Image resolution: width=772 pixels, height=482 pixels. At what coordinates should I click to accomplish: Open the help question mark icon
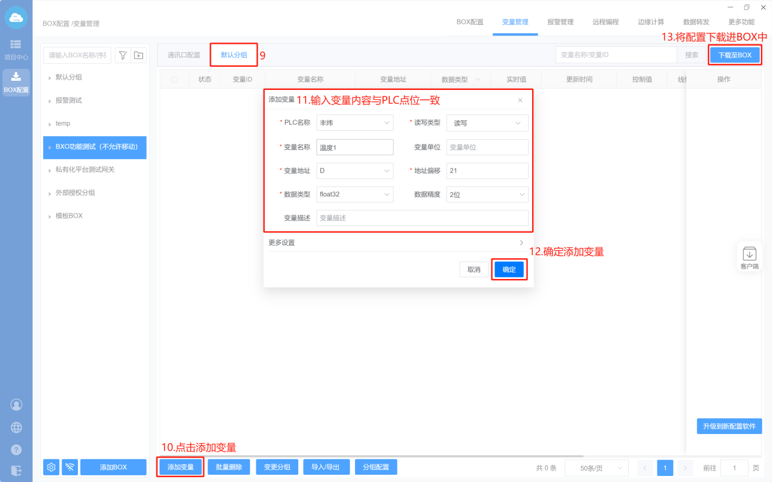coord(16,450)
